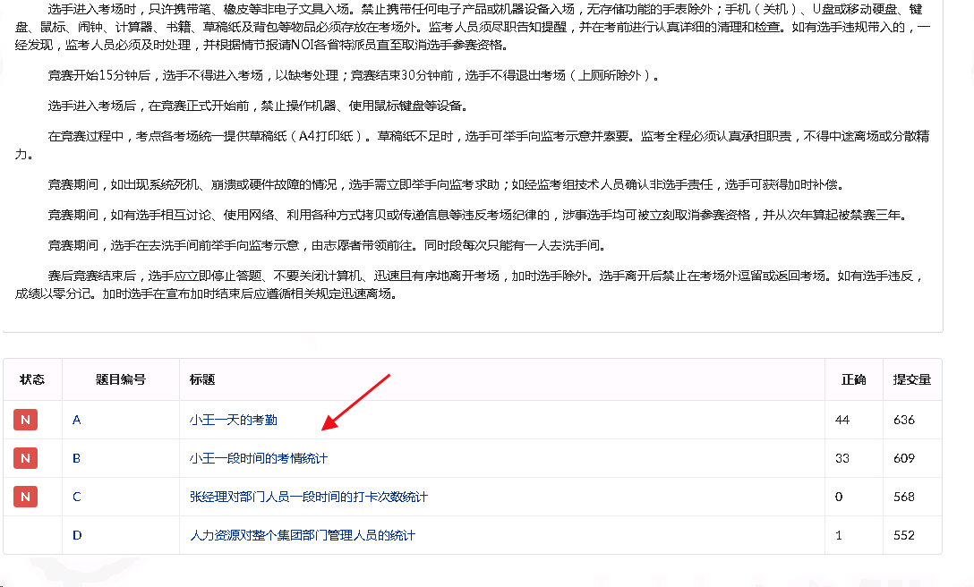Viewport: 974px width, 587px height.
Task: Click the red N status badge for problem A
Action: (x=25, y=420)
